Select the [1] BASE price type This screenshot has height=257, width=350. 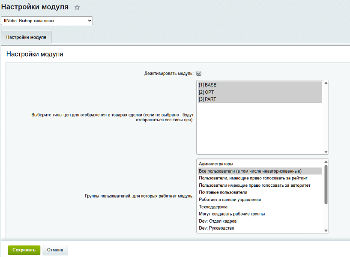click(260, 85)
